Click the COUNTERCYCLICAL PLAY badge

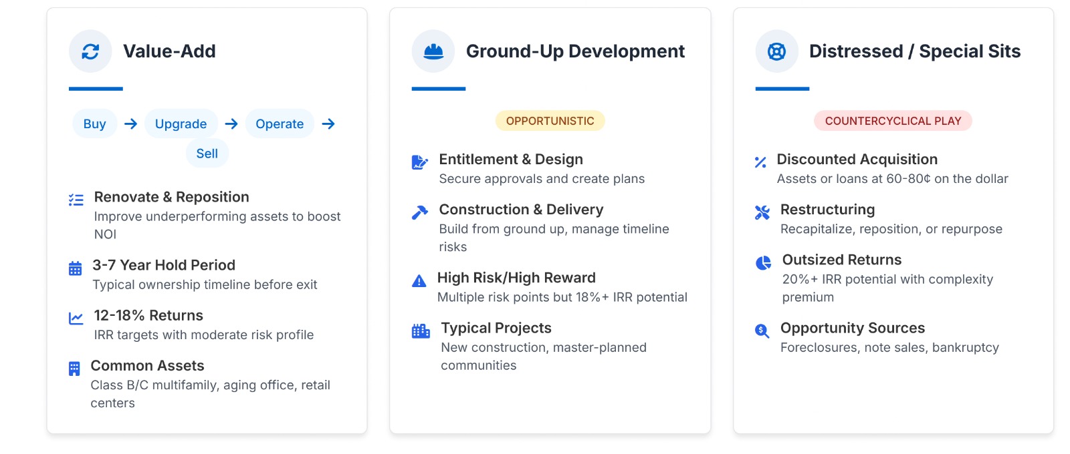(x=893, y=121)
